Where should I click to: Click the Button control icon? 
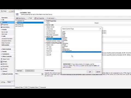(x=1, y=64)
